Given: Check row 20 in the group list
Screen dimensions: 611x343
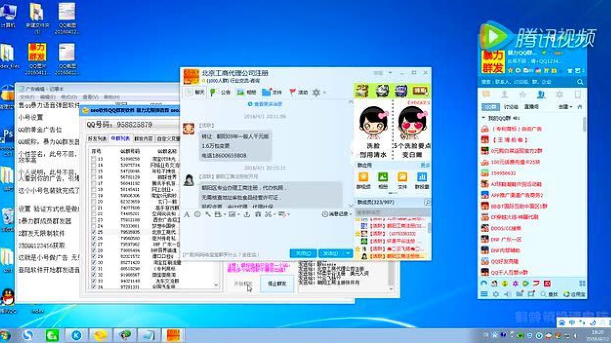Looking at the screenshot, I should click(93, 202).
